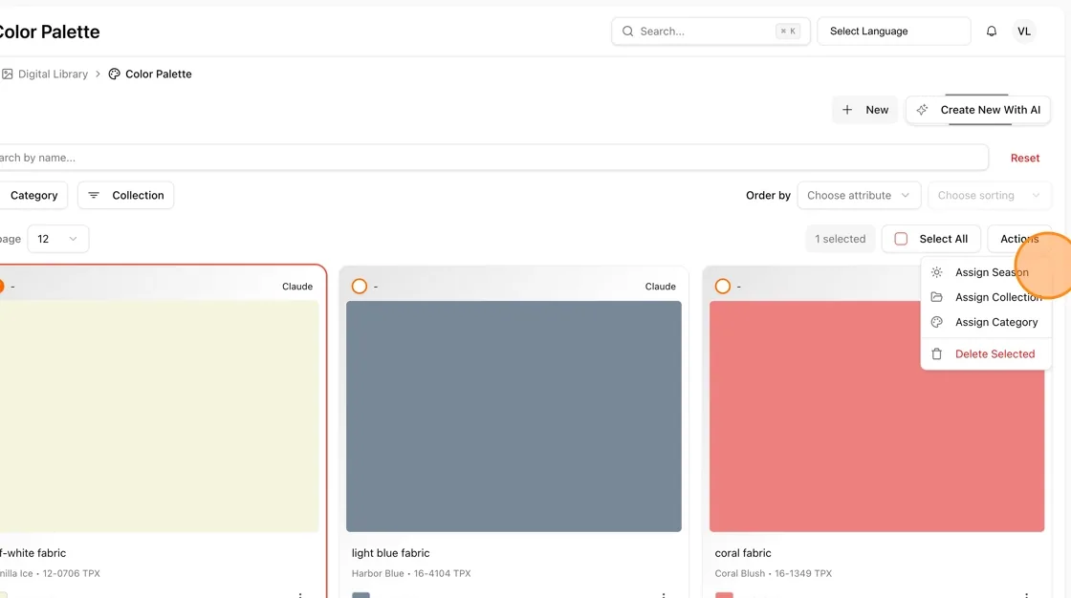Click the notification bell icon
1071x598 pixels.
click(x=991, y=32)
